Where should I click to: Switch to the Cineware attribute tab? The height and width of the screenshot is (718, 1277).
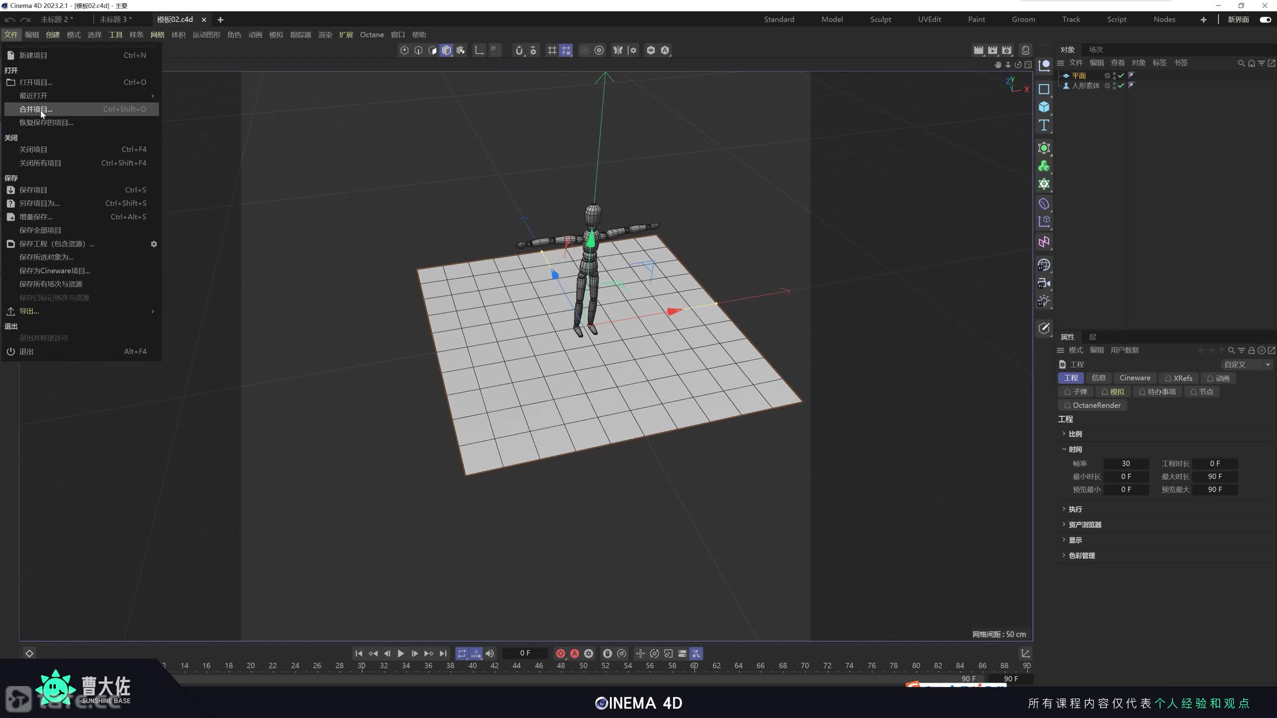(x=1134, y=378)
